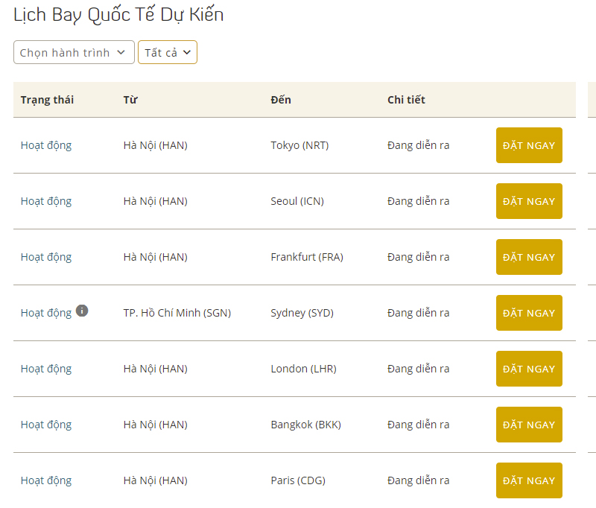Screen dimensions: 596x508
Task: Book the Hà Nội to Tokyo flight
Action: pyautogui.click(x=529, y=145)
